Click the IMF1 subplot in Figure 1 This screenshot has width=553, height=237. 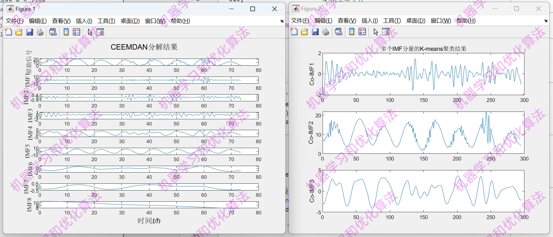tap(149, 80)
